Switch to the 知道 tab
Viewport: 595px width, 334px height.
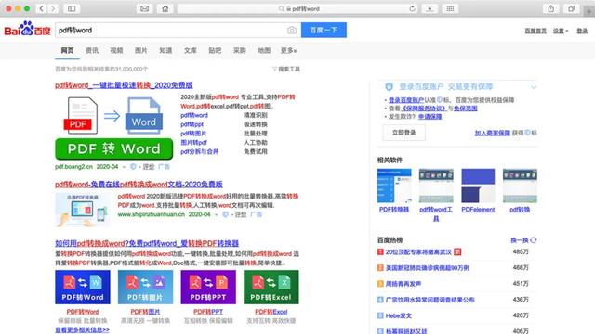[165, 50]
